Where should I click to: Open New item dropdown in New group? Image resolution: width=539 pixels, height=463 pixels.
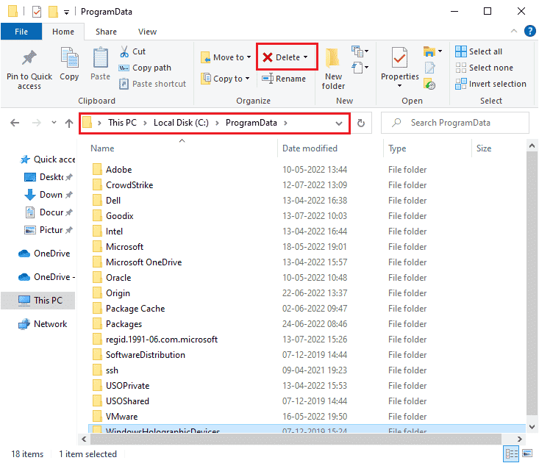pyautogui.click(x=360, y=51)
